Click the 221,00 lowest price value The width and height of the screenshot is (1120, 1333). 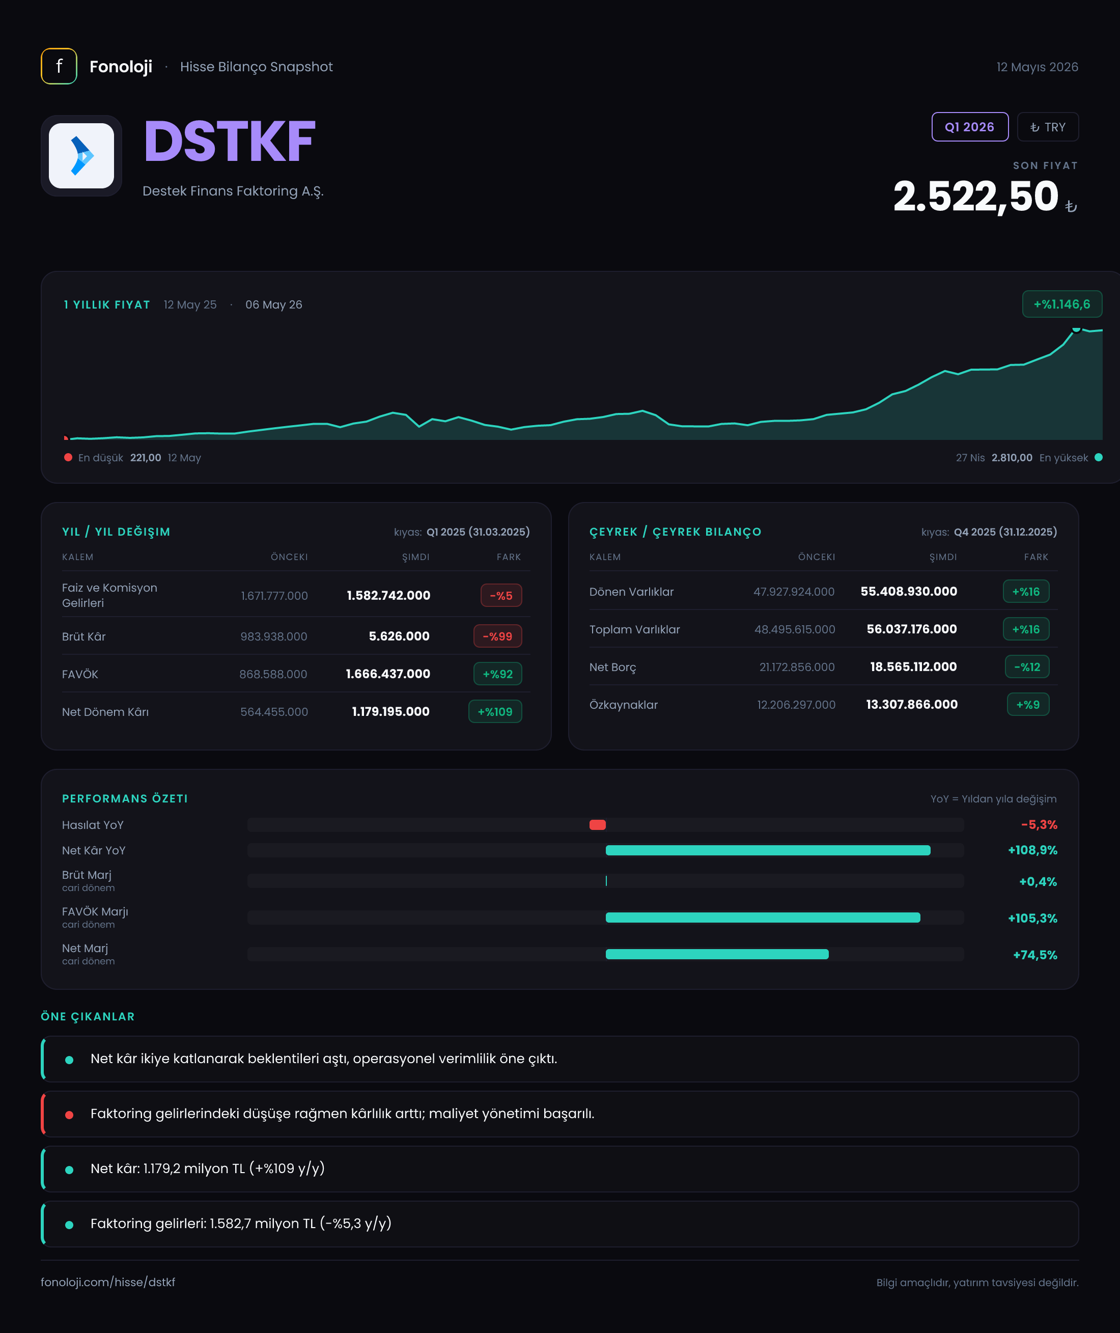pos(146,458)
